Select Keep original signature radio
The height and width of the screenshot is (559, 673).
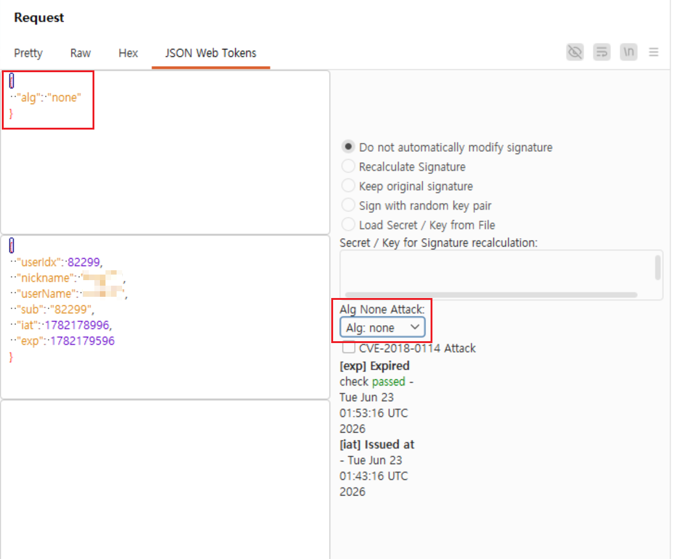[348, 186]
